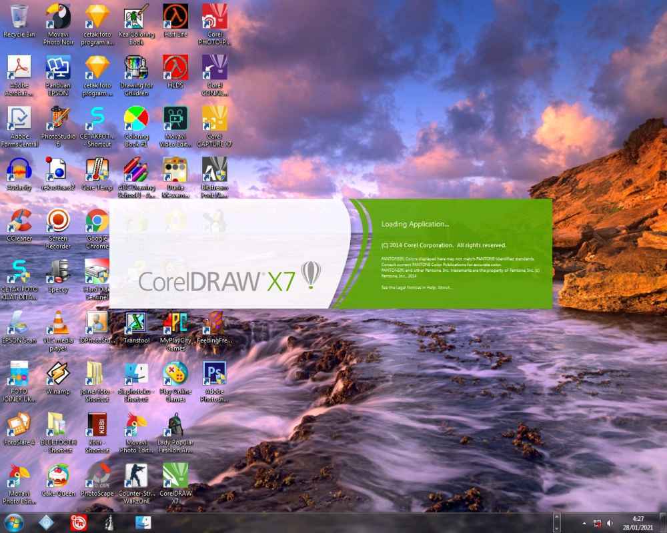Open the taskbar clock and date display
Image resolution: width=667 pixels, height=533 pixels.
click(x=638, y=524)
